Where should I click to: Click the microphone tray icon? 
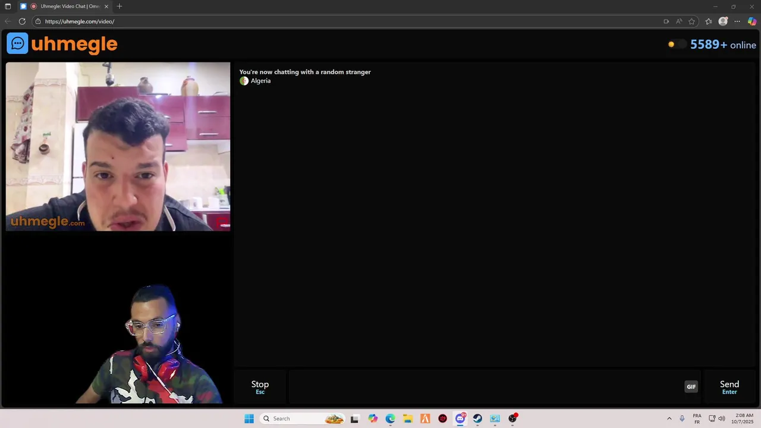coord(682,418)
